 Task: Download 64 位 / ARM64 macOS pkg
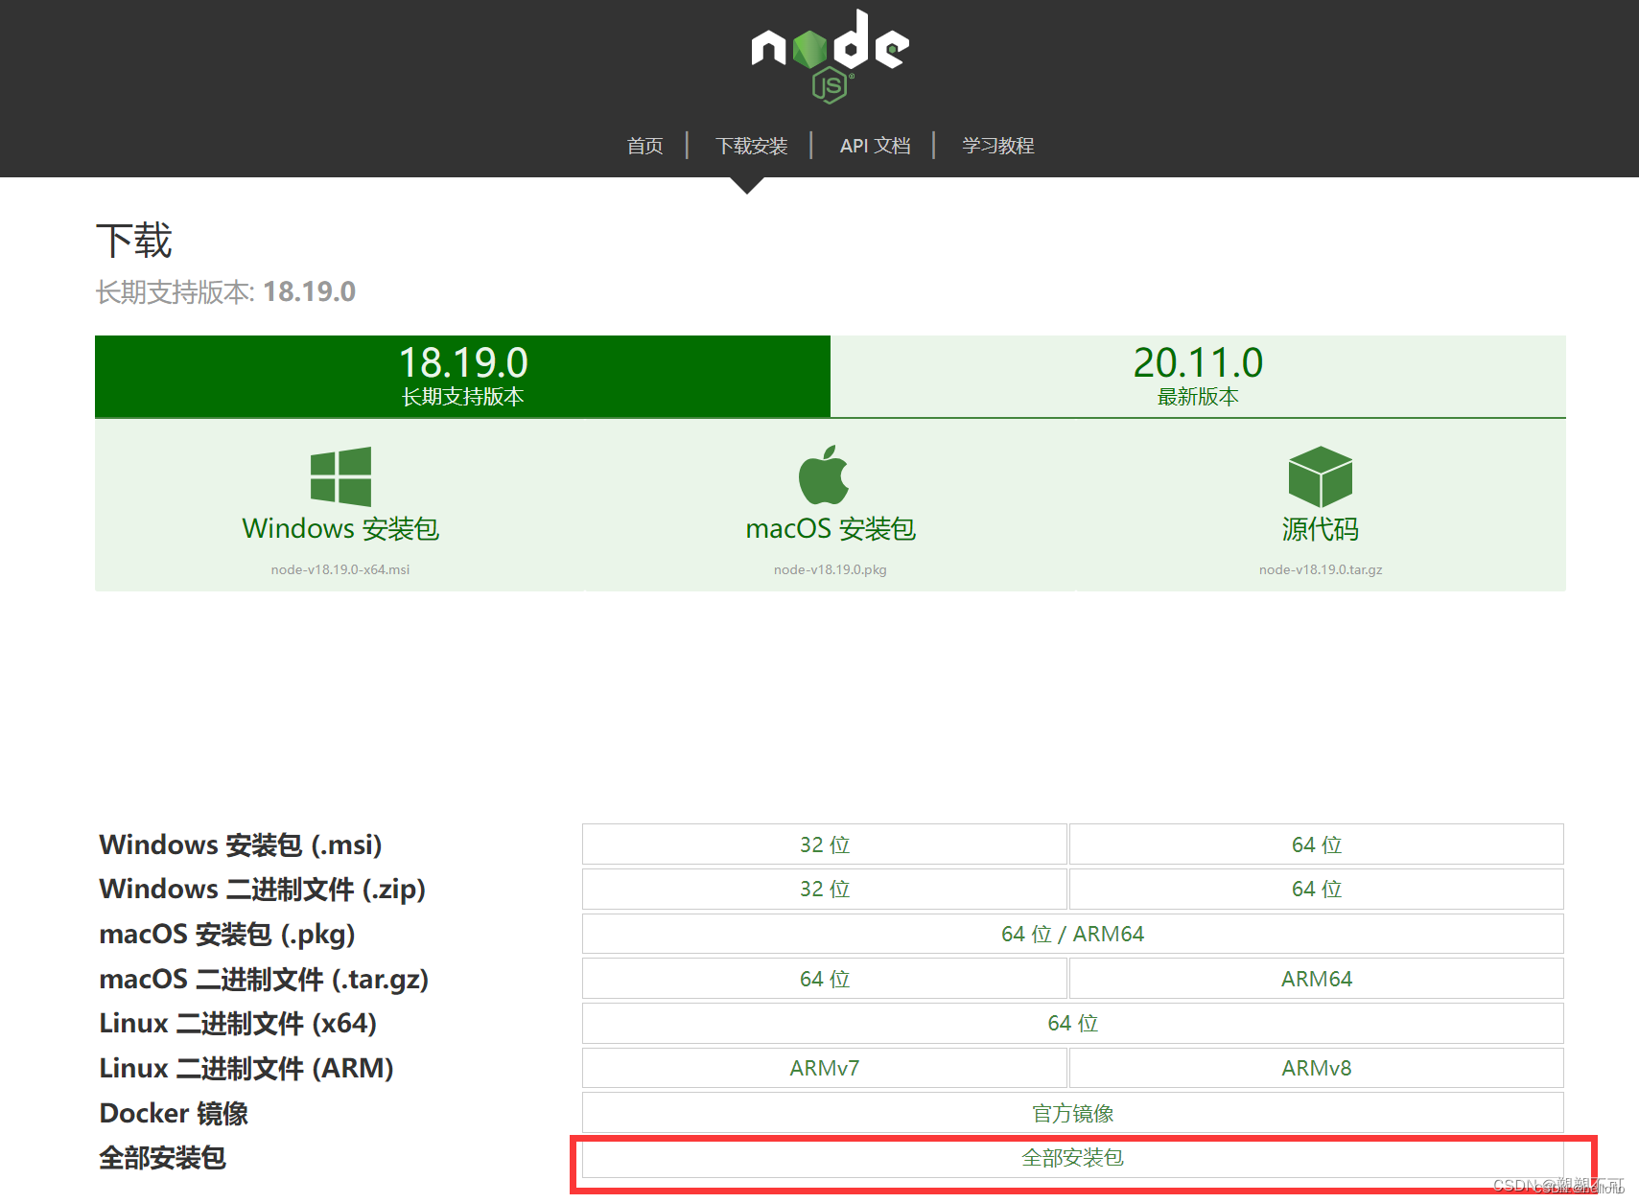(1073, 934)
